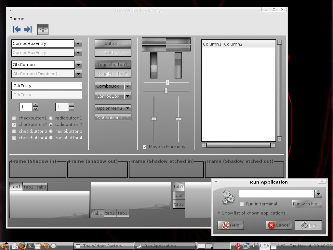Click the scroll-up arrow of the list scrollbar
The image size is (333, 250).
click(279, 42)
